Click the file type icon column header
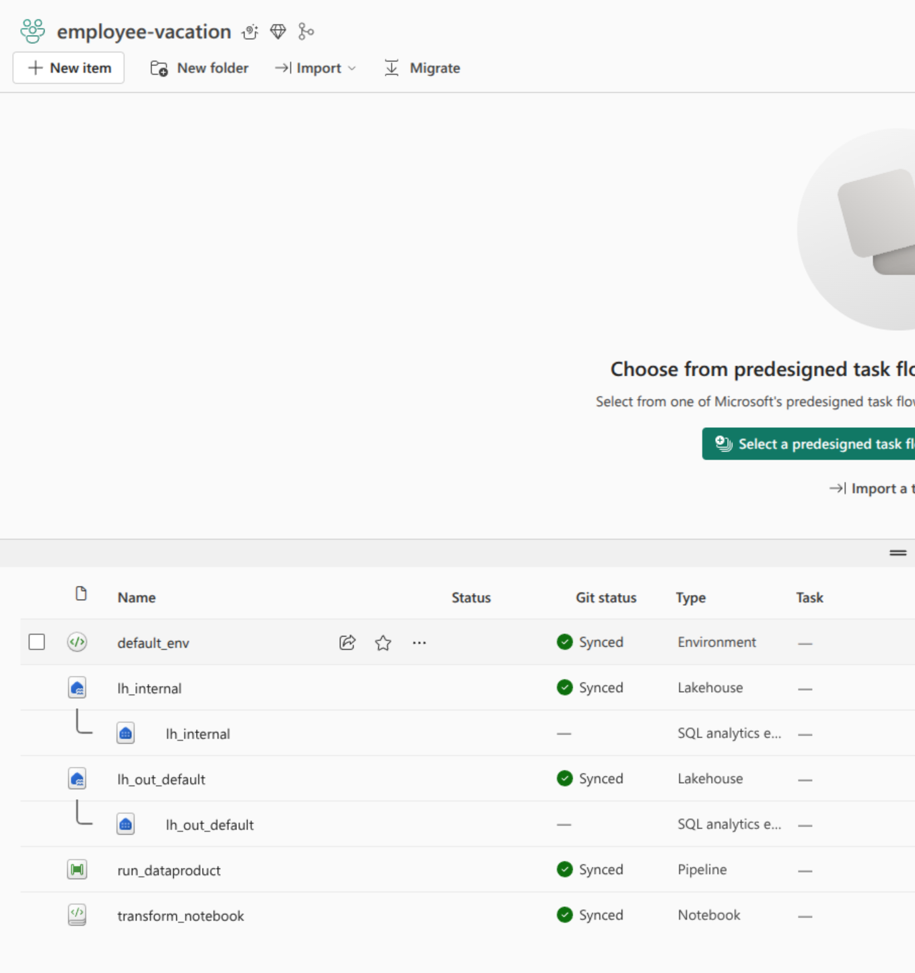The image size is (915, 973). [x=81, y=594]
